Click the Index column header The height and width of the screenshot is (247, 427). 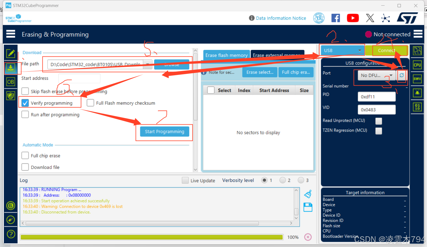pos(244,90)
